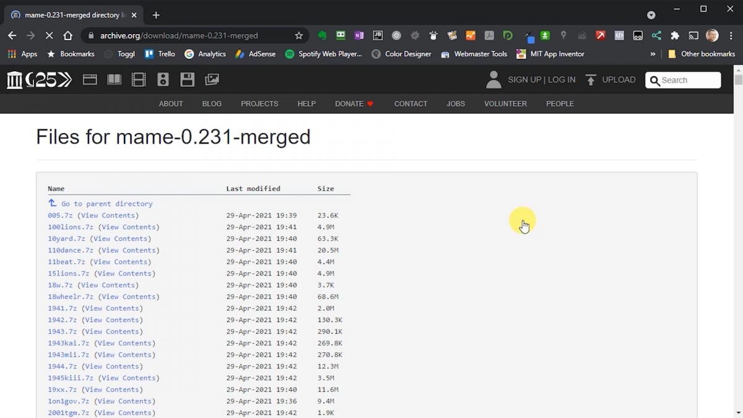The image size is (743, 418).
Task: Select the BLOG menu item
Action: pos(212,104)
